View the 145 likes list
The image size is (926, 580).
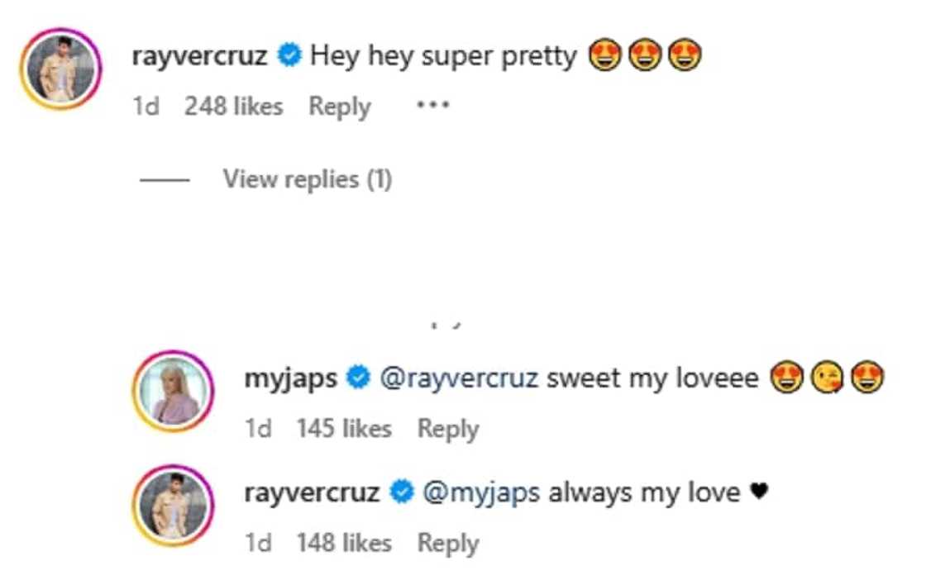coord(344,429)
